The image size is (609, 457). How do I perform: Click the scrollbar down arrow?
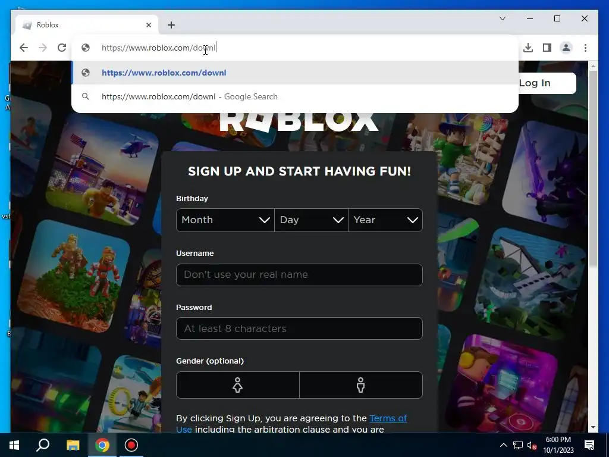click(593, 427)
